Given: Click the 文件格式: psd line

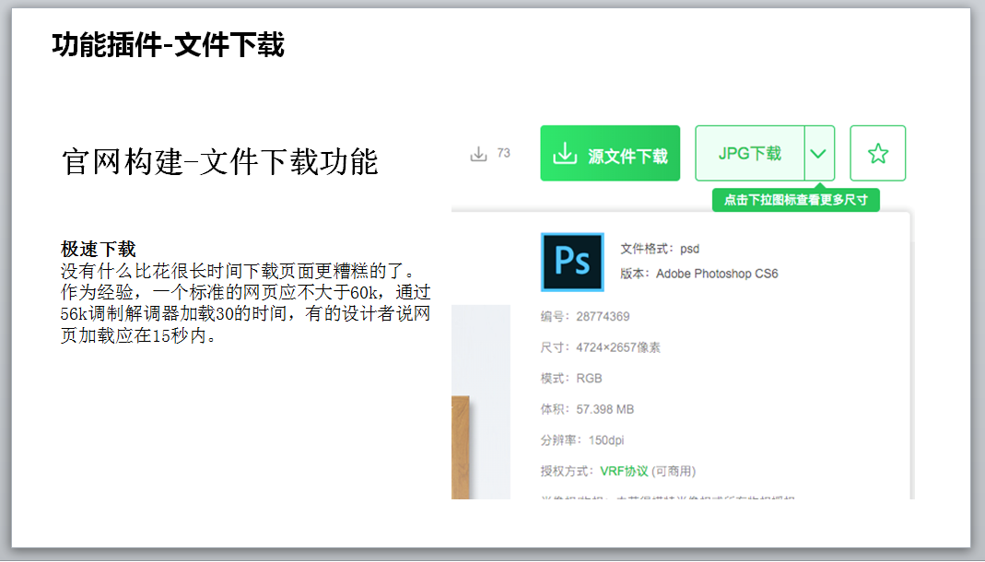Looking at the screenshot, I should tap(660, 249).
